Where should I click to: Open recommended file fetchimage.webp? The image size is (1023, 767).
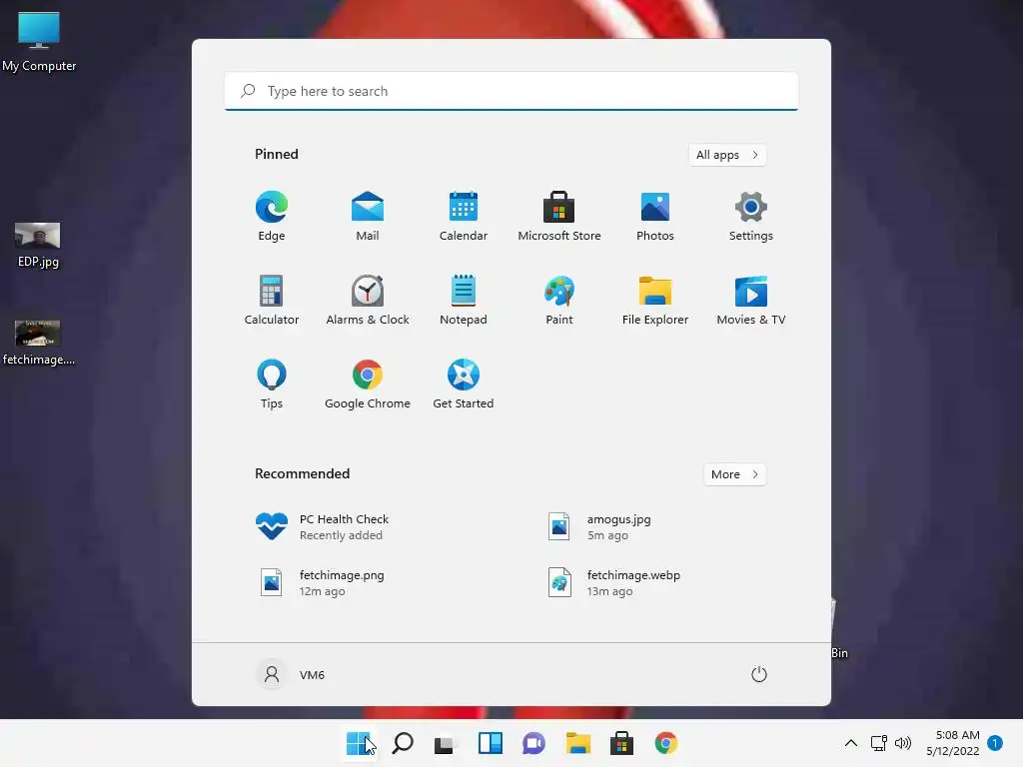tap(613, 583)
